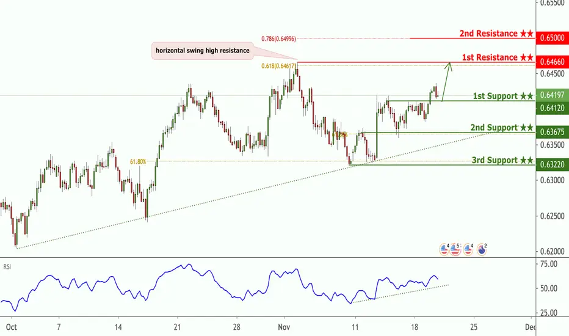Screen dimensions: 569x336
Task: Click the RSI indicator label
Action: (7, 267)
